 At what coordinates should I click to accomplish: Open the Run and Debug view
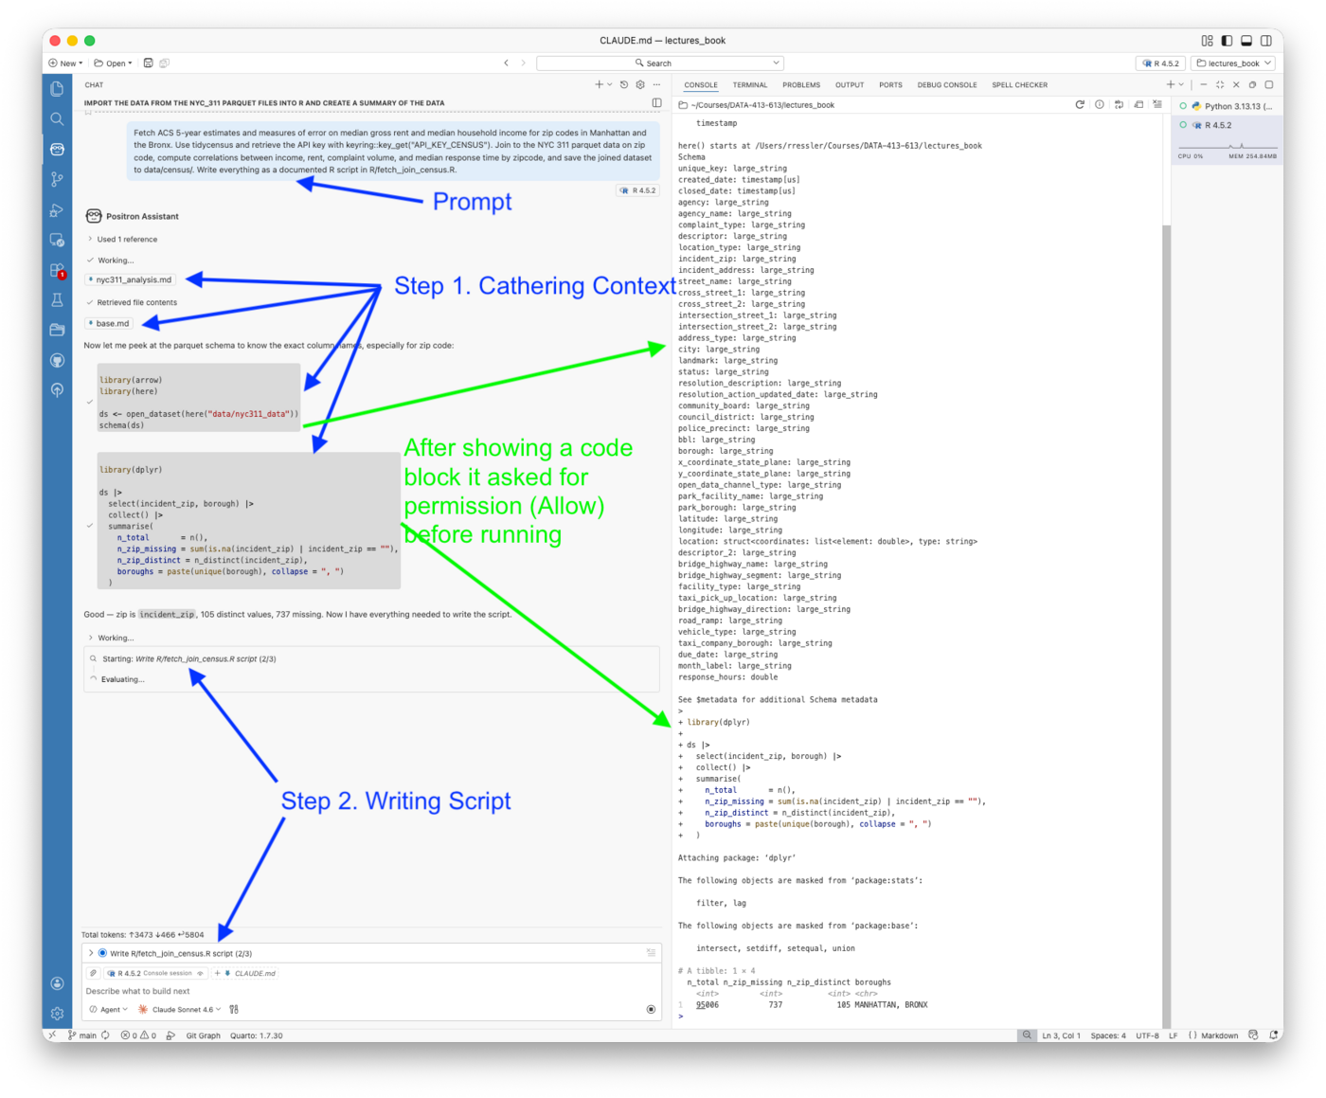[x=57, y=210]
